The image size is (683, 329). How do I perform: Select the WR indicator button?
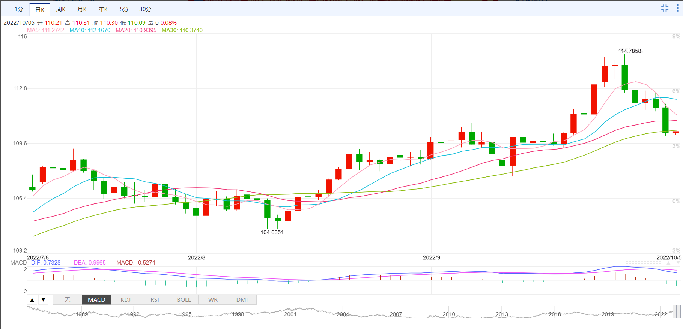[x=213, y=300]
